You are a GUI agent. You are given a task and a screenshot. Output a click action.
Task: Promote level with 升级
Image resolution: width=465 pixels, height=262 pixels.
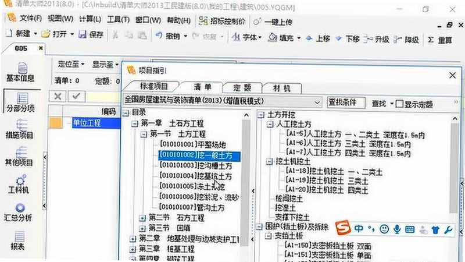pyautogui.click(x=377, y=39)
